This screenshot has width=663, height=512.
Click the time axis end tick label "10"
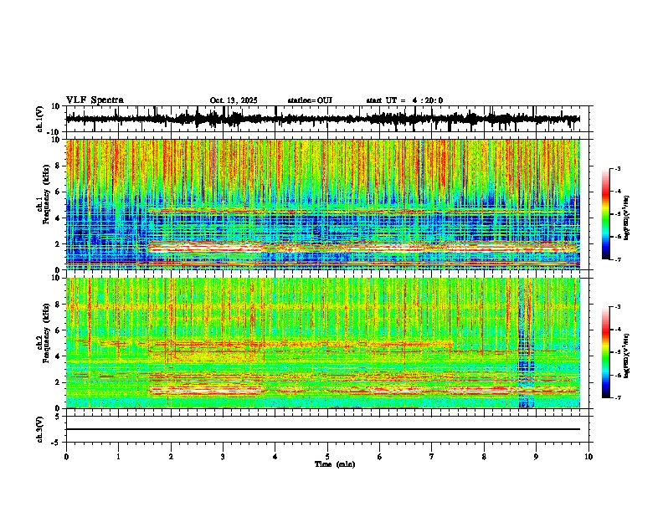coord(588,457)
